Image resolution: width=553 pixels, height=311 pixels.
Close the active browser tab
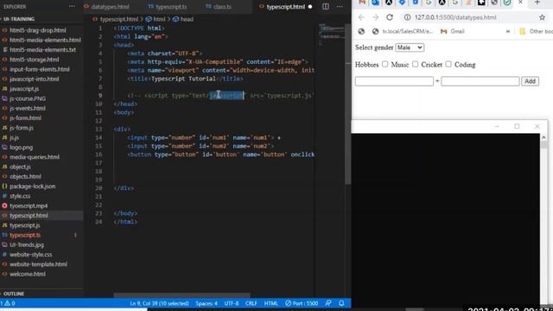(x=520, y=3)
